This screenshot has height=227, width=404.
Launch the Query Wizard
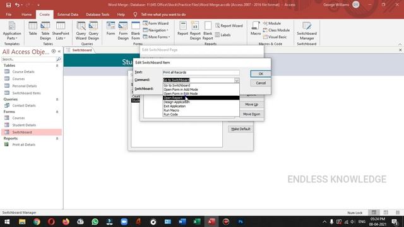(81, 31)
